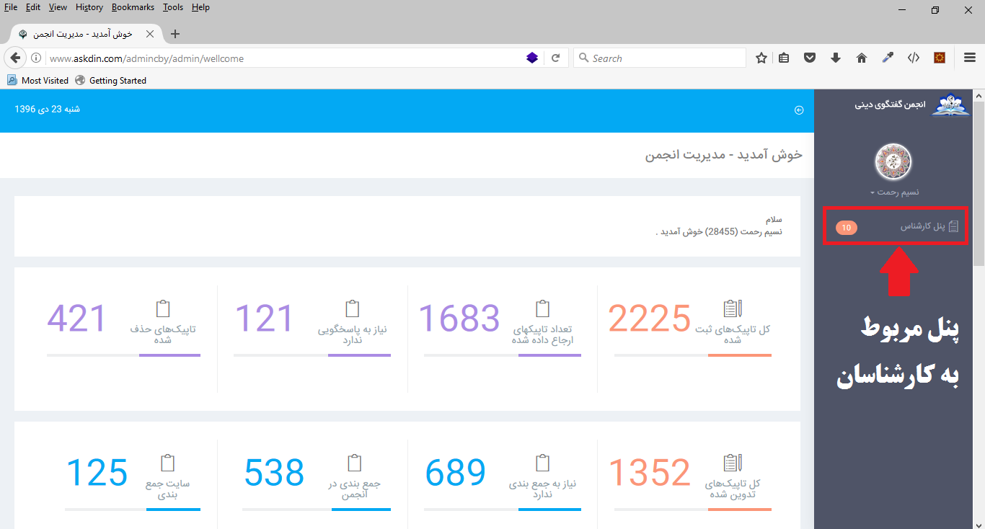Click the 538 count value
Viewport: 985px width, 529px height.
click(274, 474)
